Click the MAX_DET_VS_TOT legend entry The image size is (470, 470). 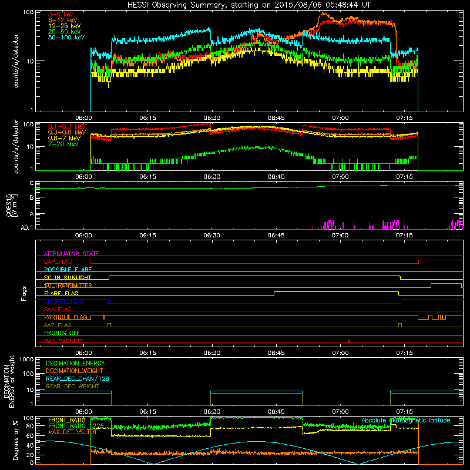(73, 432)
